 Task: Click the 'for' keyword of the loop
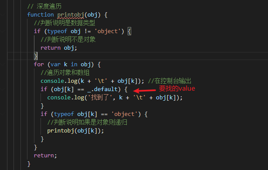point(39,65)
